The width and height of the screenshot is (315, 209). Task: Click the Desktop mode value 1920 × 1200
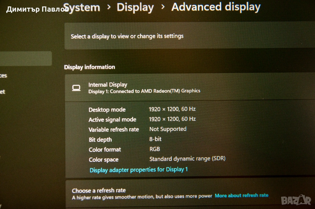click(x=172, y=109)
